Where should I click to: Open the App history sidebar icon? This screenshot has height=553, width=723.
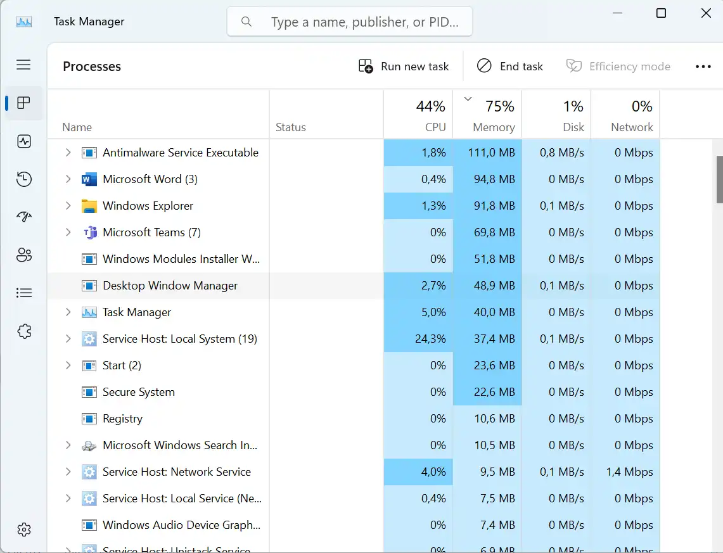(x=23, y=179)
